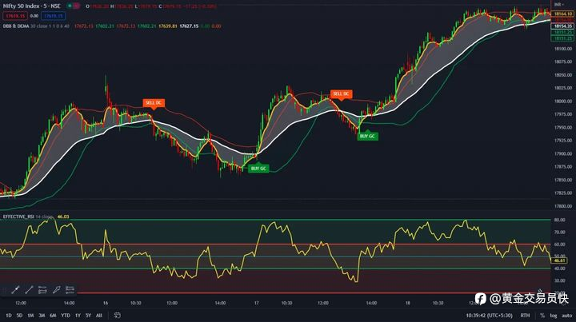Click the DBB B DEMA indicator label
This screenshot has height=322, width=576.
pos(16,26)
